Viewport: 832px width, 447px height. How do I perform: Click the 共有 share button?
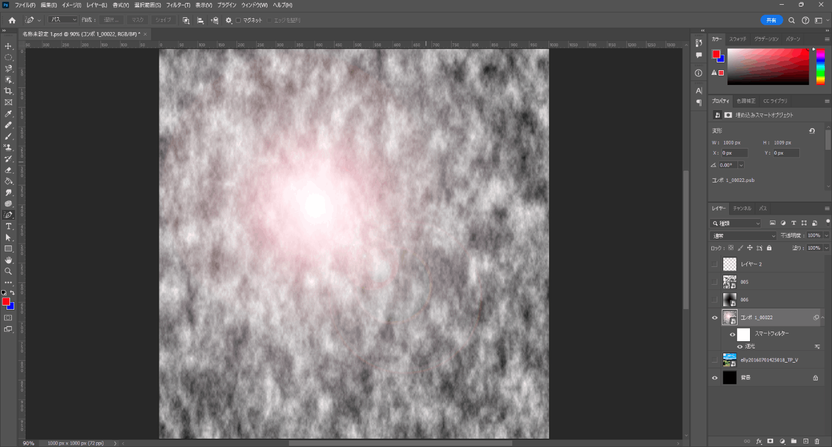click(x=771, y=20)
